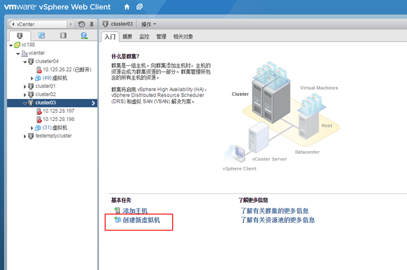Expand the cluster01 node

click(x=25, y=86)
